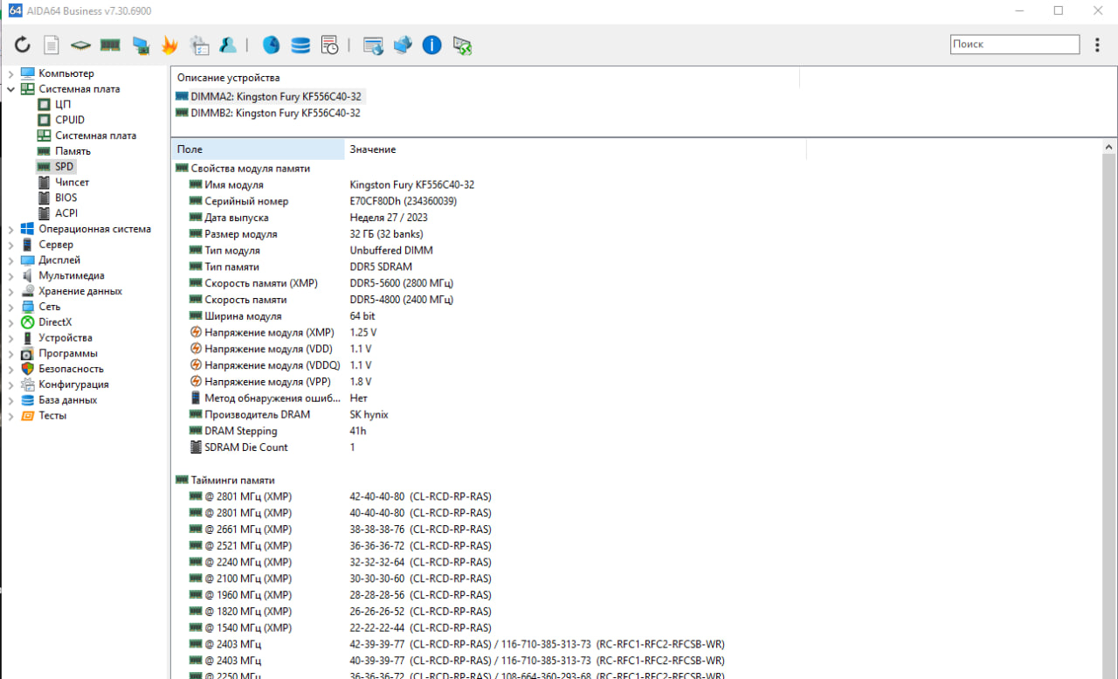Open the Report page icon in the toolbar

click(x=52, y=45)
